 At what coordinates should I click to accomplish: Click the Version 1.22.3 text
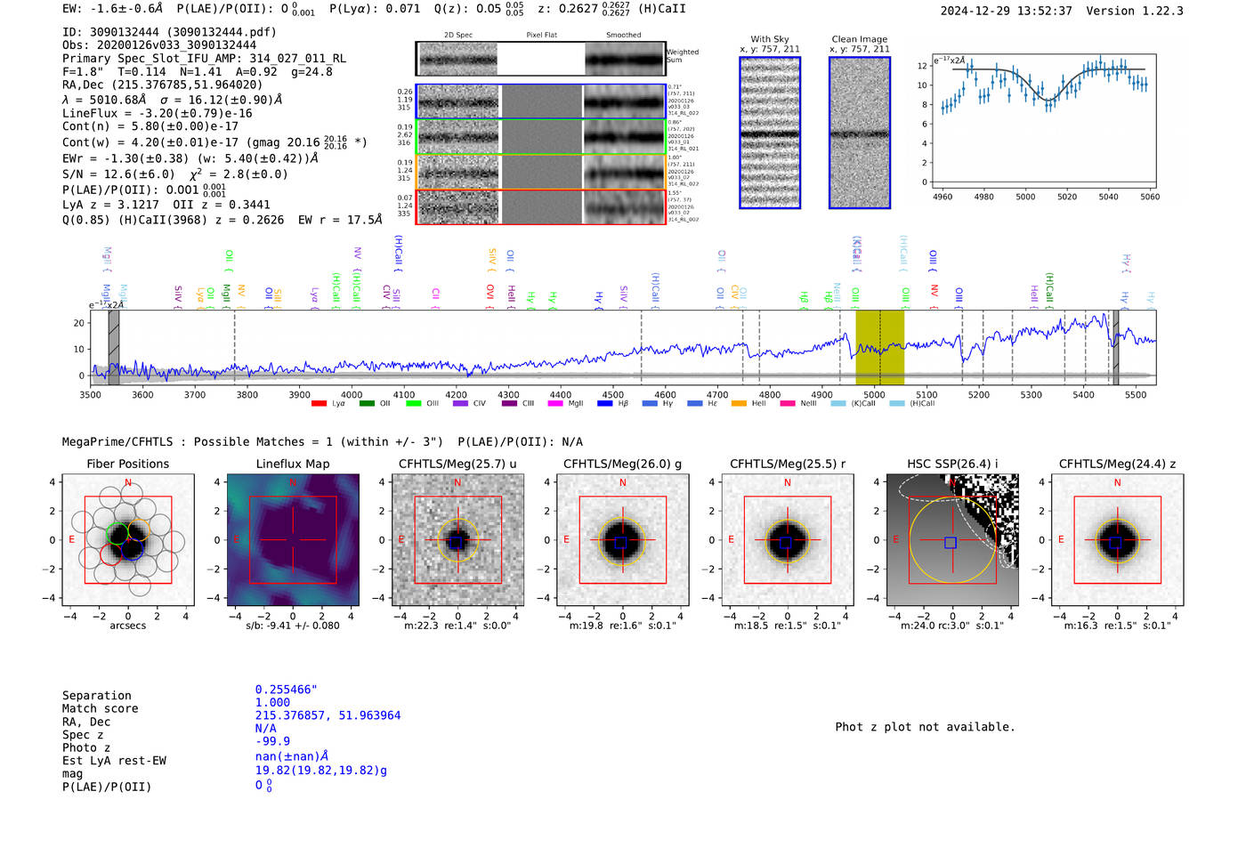[1135, 11]
